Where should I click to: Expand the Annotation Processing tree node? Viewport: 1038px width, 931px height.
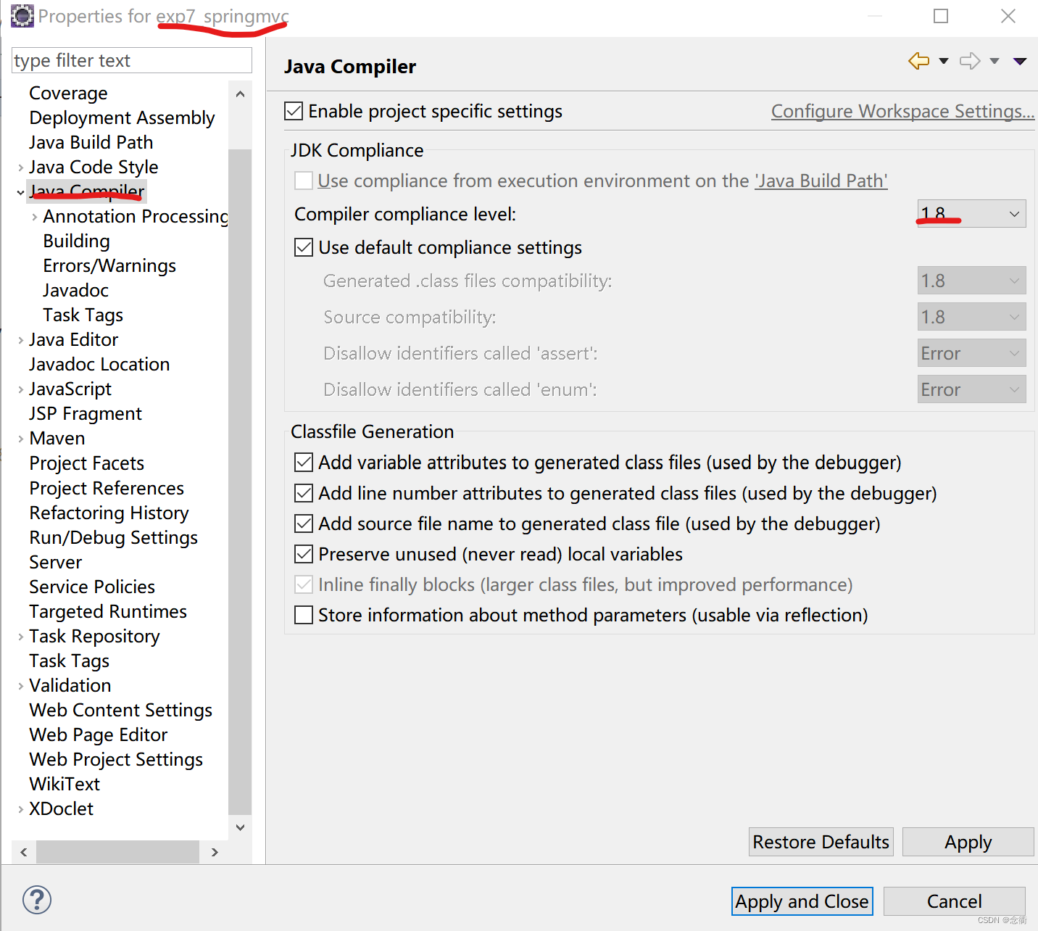point(34,216)
